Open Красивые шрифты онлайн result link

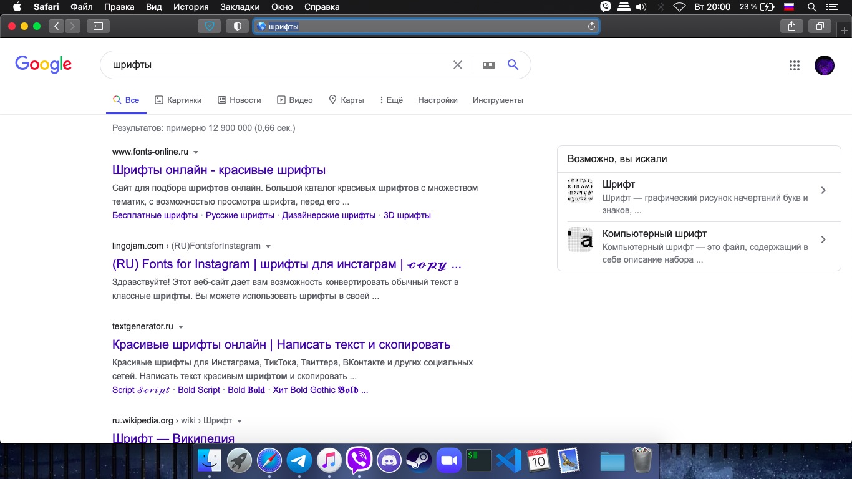tap(281, 344)
